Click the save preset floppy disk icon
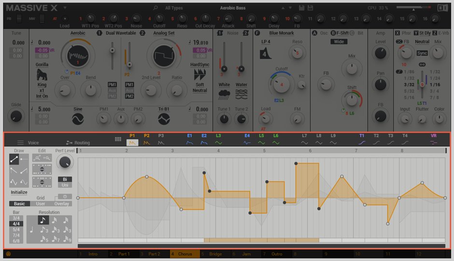The image size is (454, 261). click(x=302, y=8)
